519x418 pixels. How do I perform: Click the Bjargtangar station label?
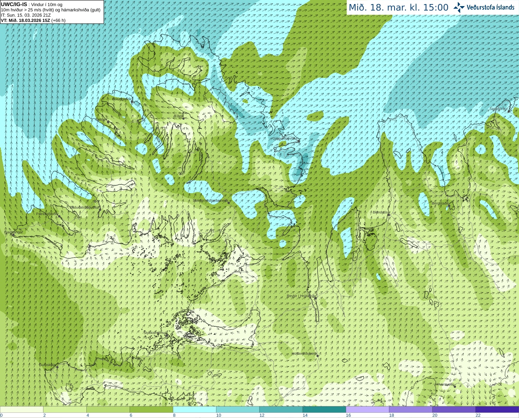(13, 232)
